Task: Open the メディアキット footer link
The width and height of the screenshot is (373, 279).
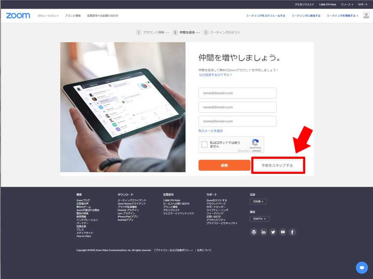Action: (85, 233)
